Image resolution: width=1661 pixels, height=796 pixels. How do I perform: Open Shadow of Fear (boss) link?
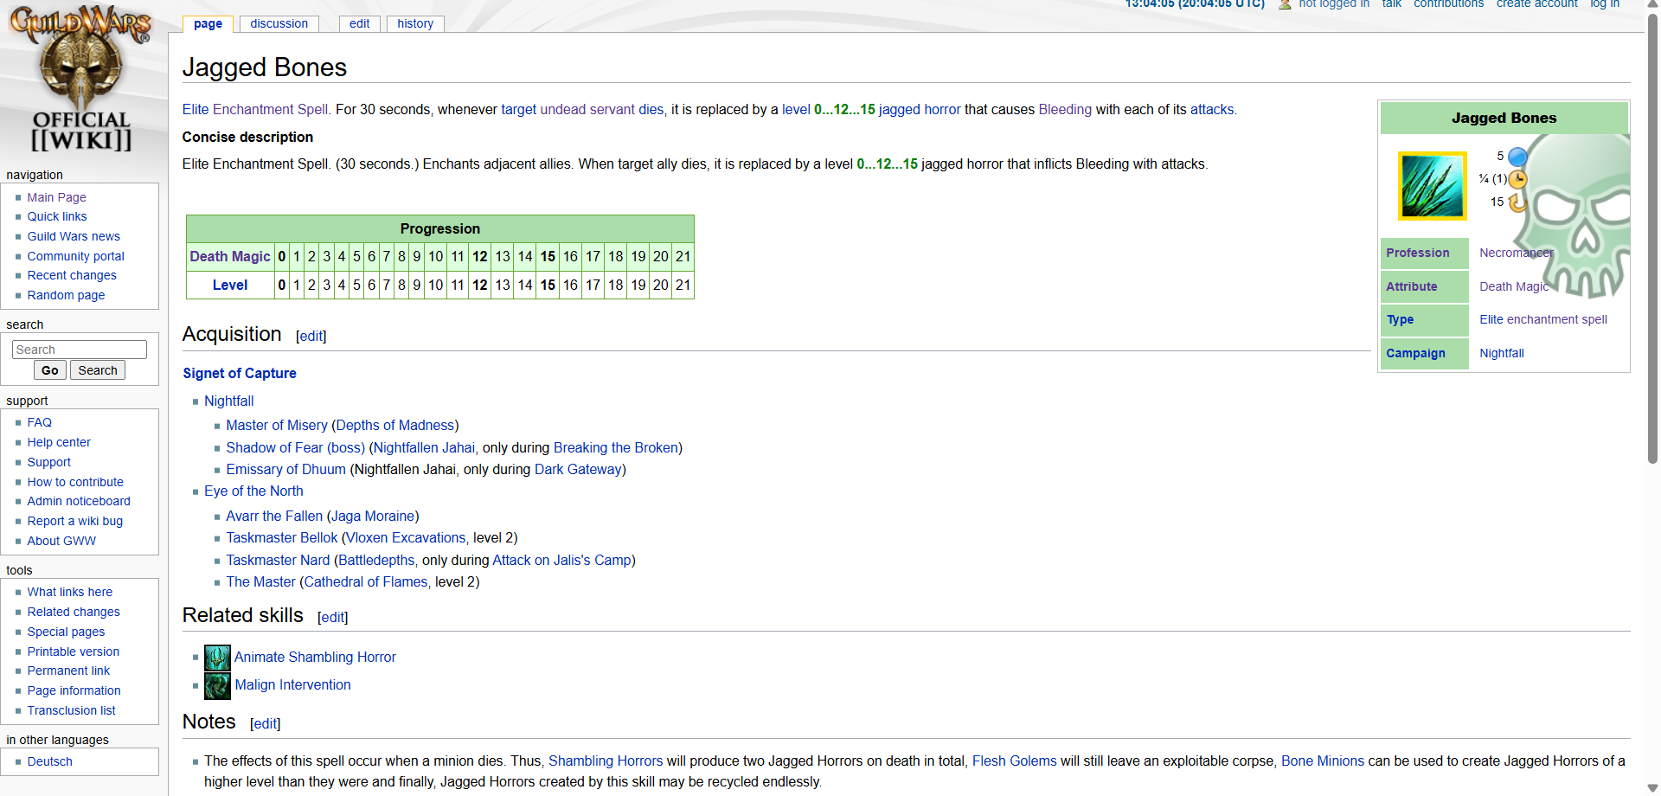[x=295, y=447]
